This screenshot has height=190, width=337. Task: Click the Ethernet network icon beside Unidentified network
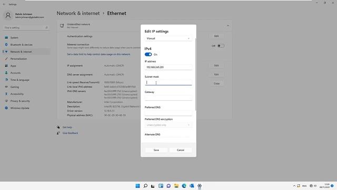tap(62, 26)
